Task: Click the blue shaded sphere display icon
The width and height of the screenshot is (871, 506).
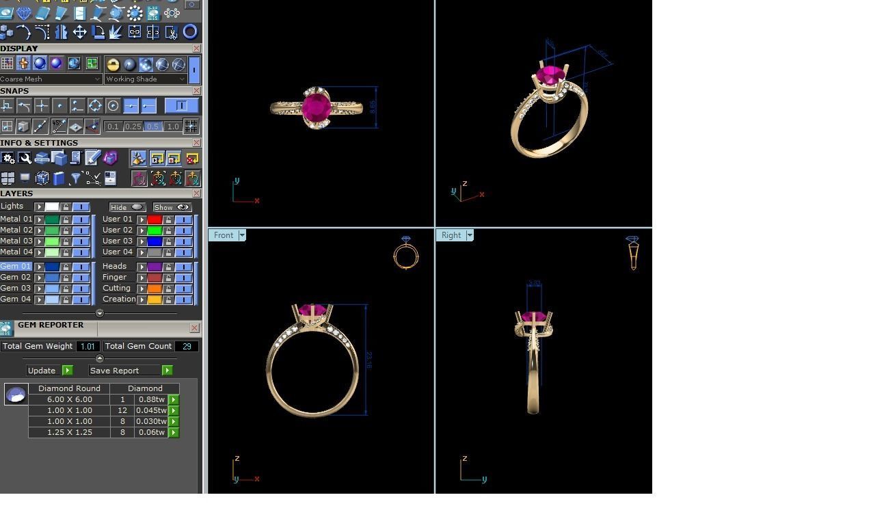Action: point(40,64)
